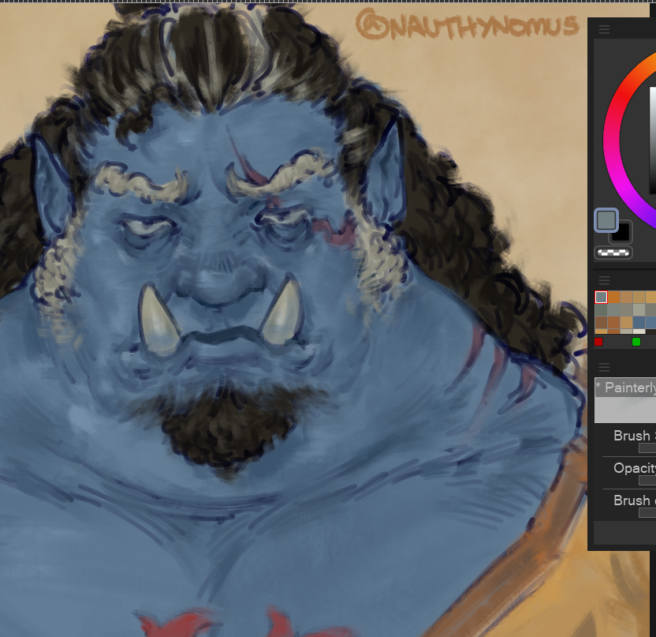Image resolution: width=656 pixels, height=637 pixels.
Task: Open the brush settings panel hamburger menu
Action: click(x=604, y=367)
